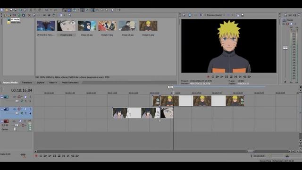Click the Master bus FX icon
Viewport: 302px width, 170px height.
coord(284,24)
